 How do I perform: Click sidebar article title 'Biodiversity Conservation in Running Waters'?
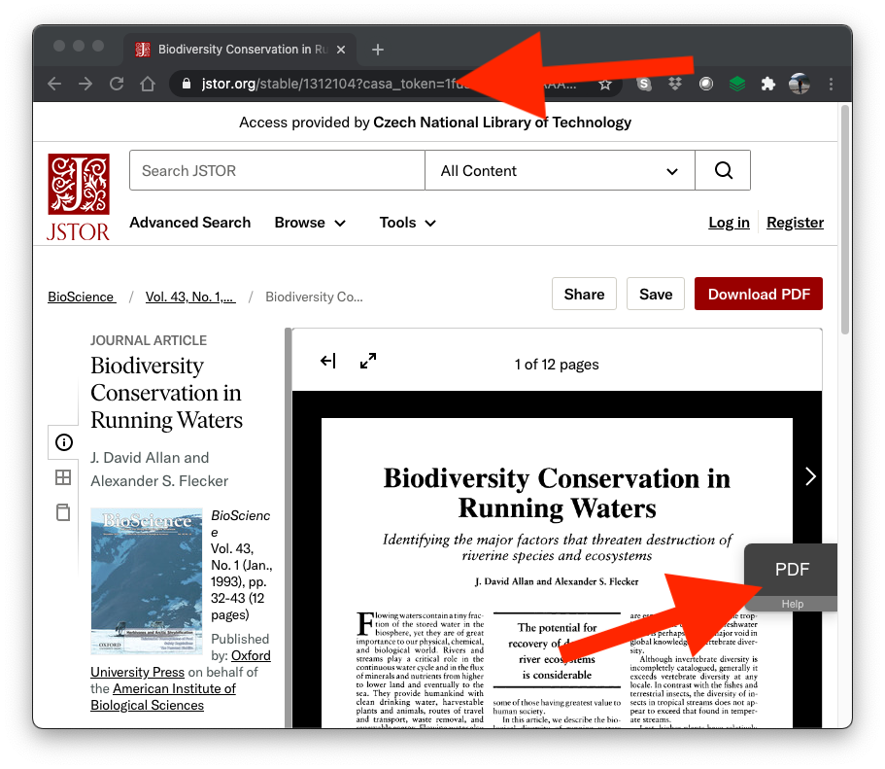[x=166, y=393]
